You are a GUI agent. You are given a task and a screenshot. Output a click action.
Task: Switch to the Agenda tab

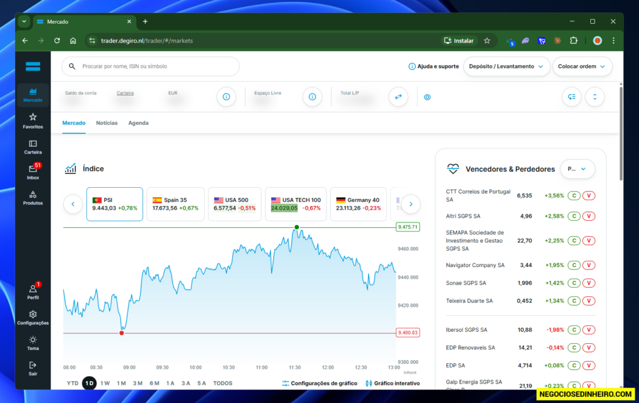(x=138, y=123)
